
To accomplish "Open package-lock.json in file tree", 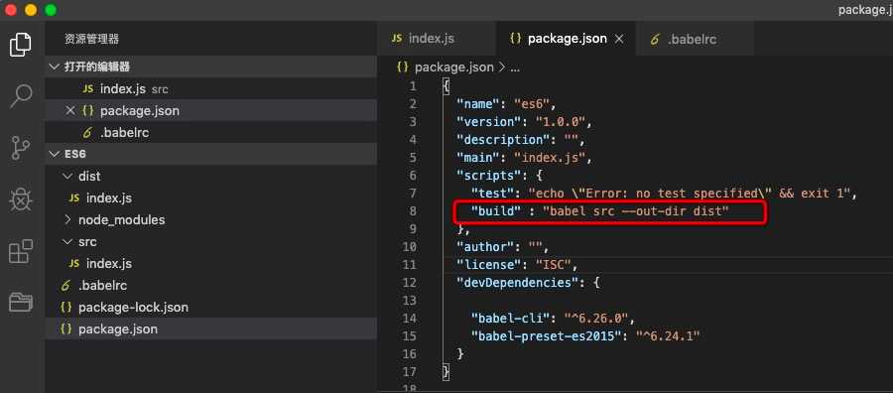I will click(x=211, y=307).
